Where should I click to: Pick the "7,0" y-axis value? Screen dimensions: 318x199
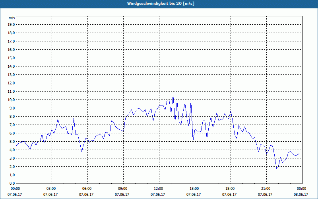[x=12, y=125]
